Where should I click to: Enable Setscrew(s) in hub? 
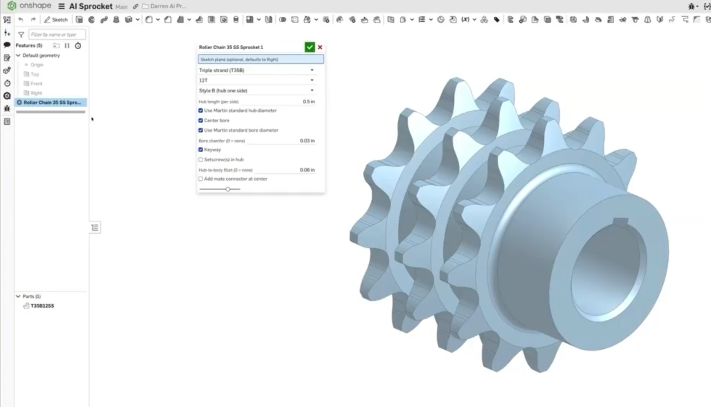[x=201, y=159]
